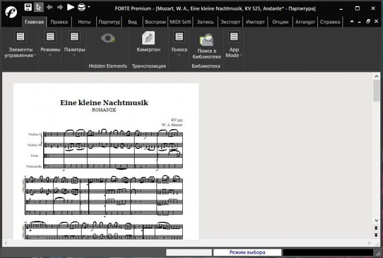Switch to the Запись tab

(205, 22)
